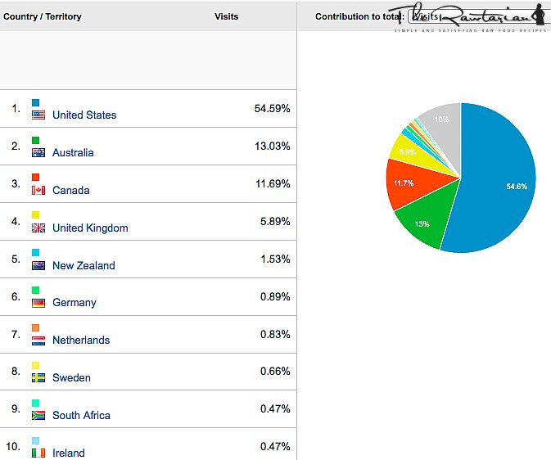Click the Sweden flag icon

[x=38, y=378]
